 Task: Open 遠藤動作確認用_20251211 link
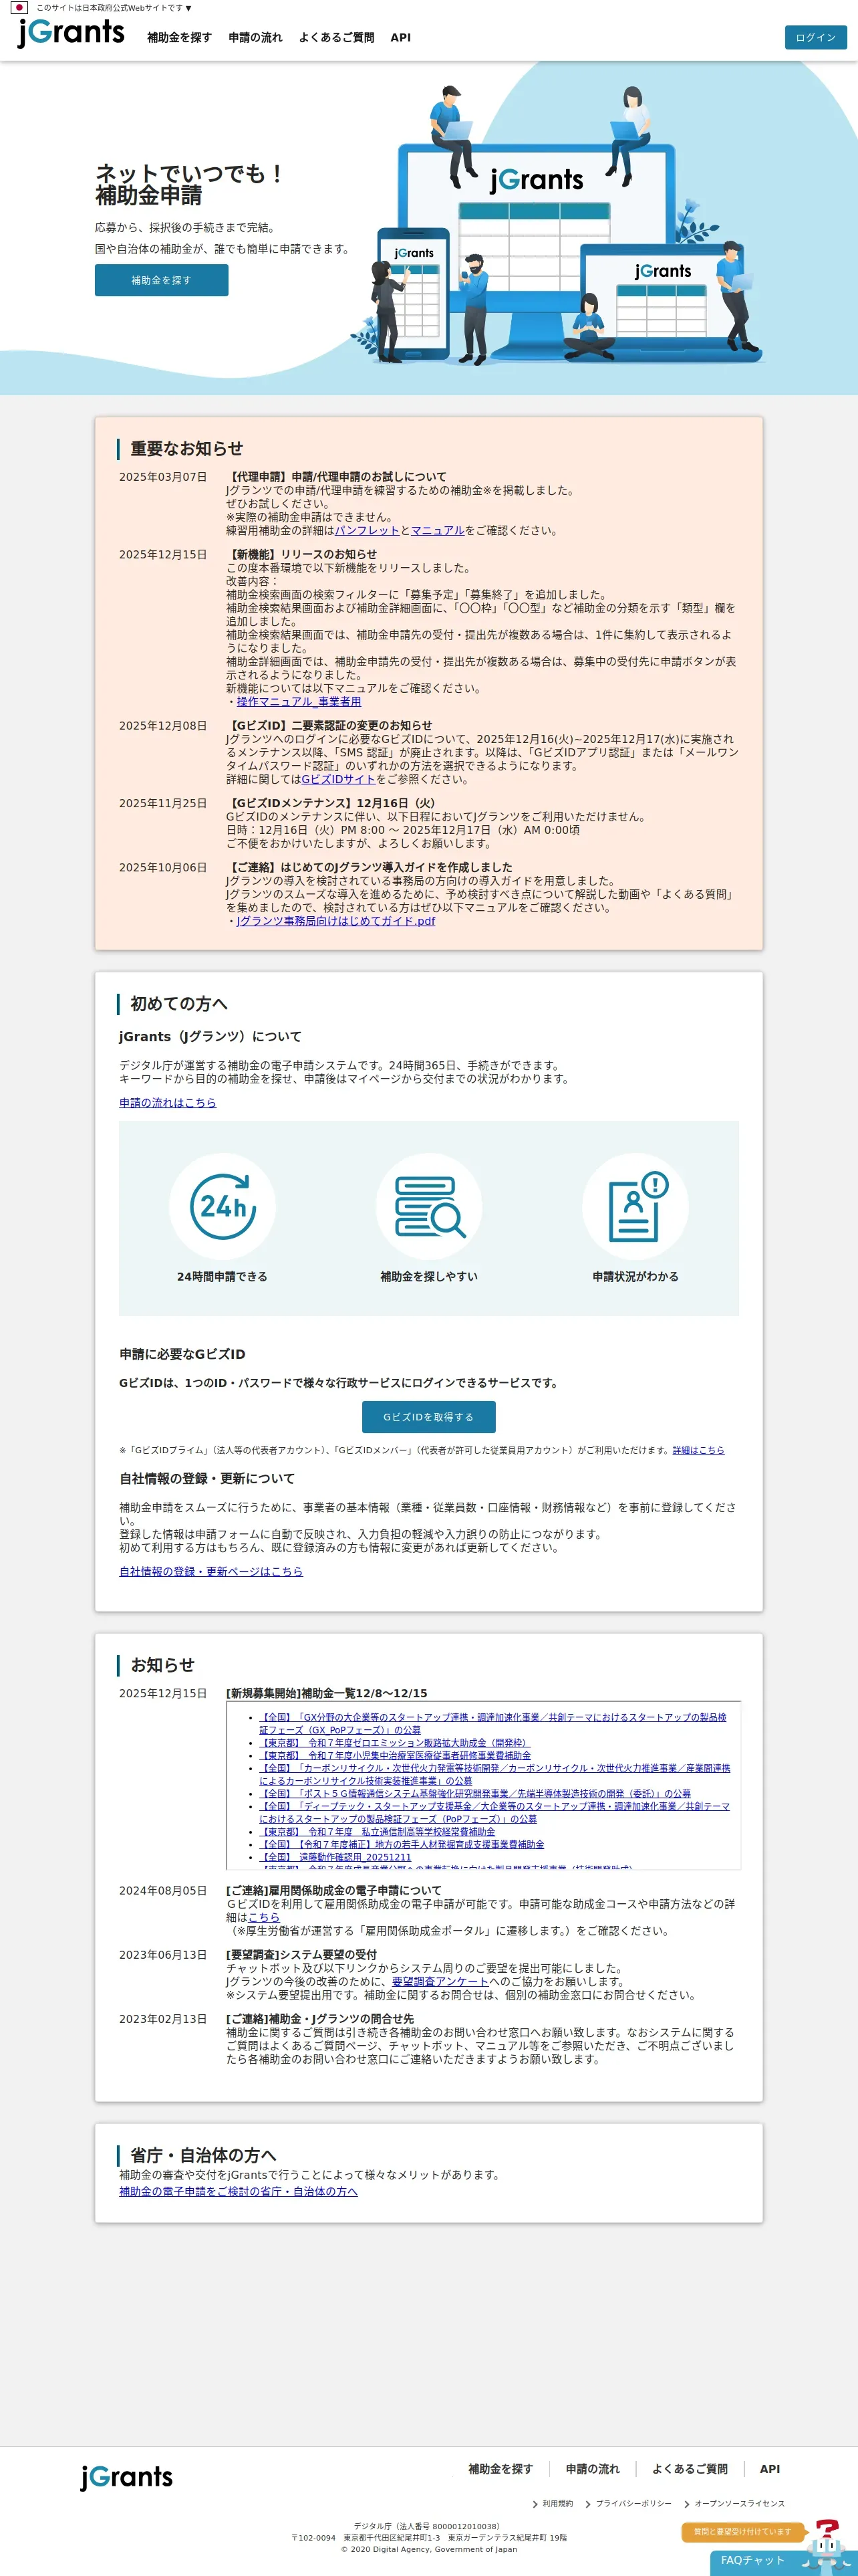[x=335, y=1857]
